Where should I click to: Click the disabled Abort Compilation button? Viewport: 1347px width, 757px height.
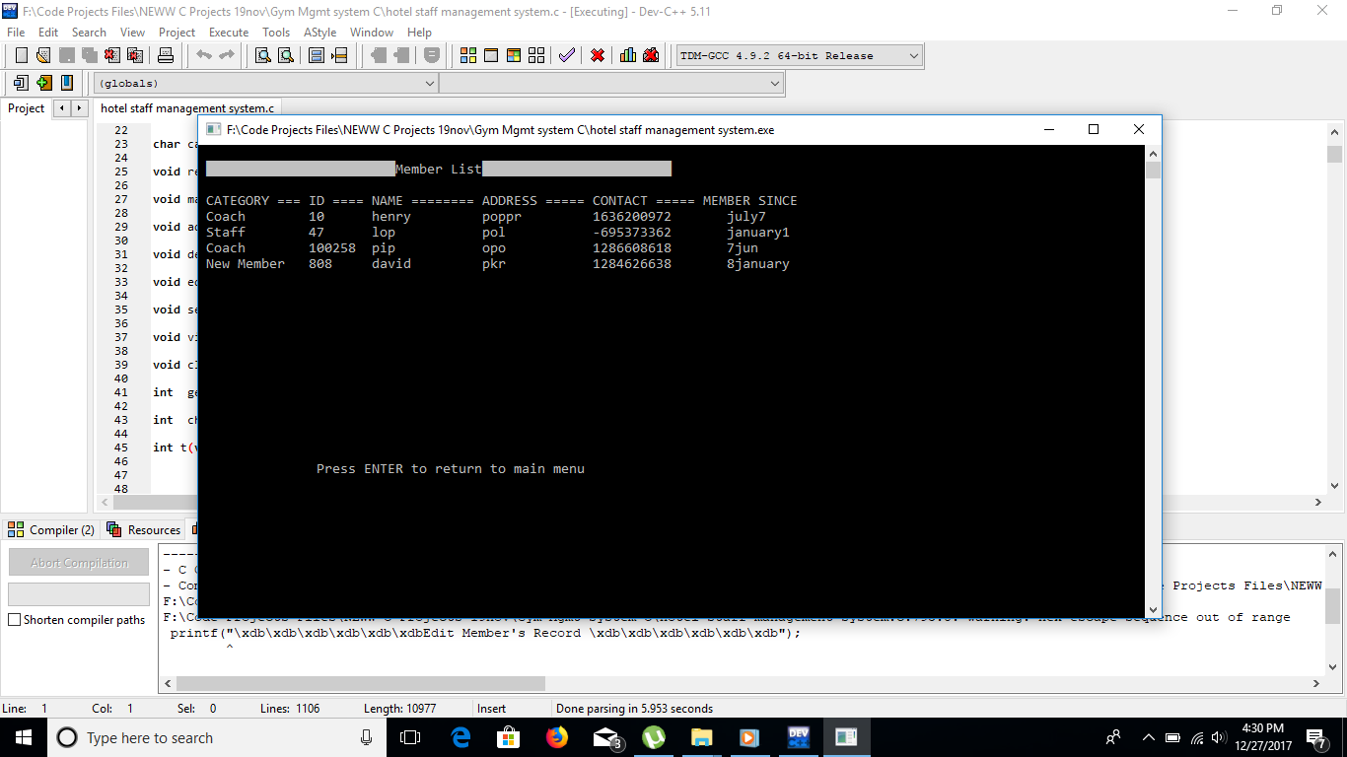pos(78,562)
